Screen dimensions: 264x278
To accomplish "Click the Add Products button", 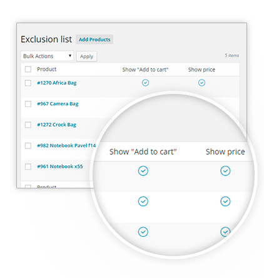I will point(94,39).
